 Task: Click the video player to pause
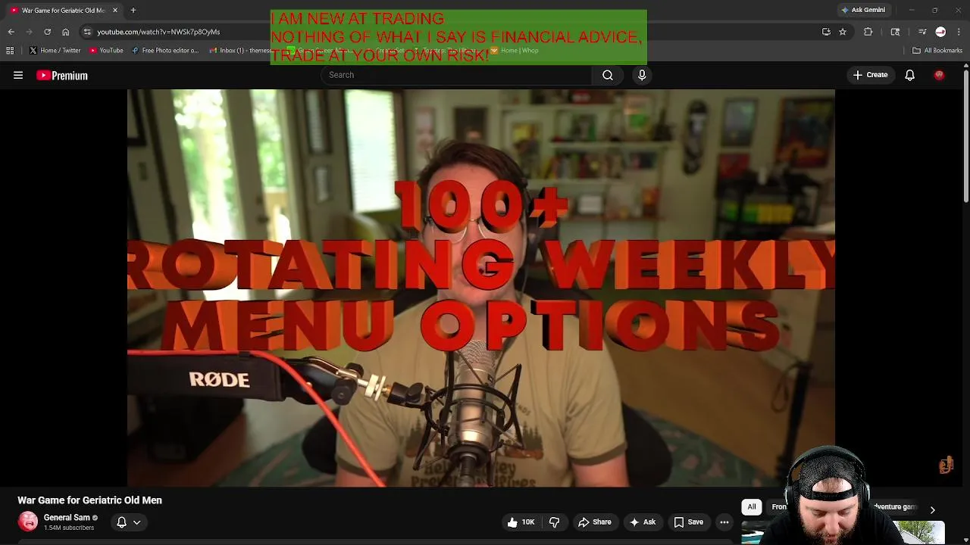pyautogui.click(x=481, y=288)
